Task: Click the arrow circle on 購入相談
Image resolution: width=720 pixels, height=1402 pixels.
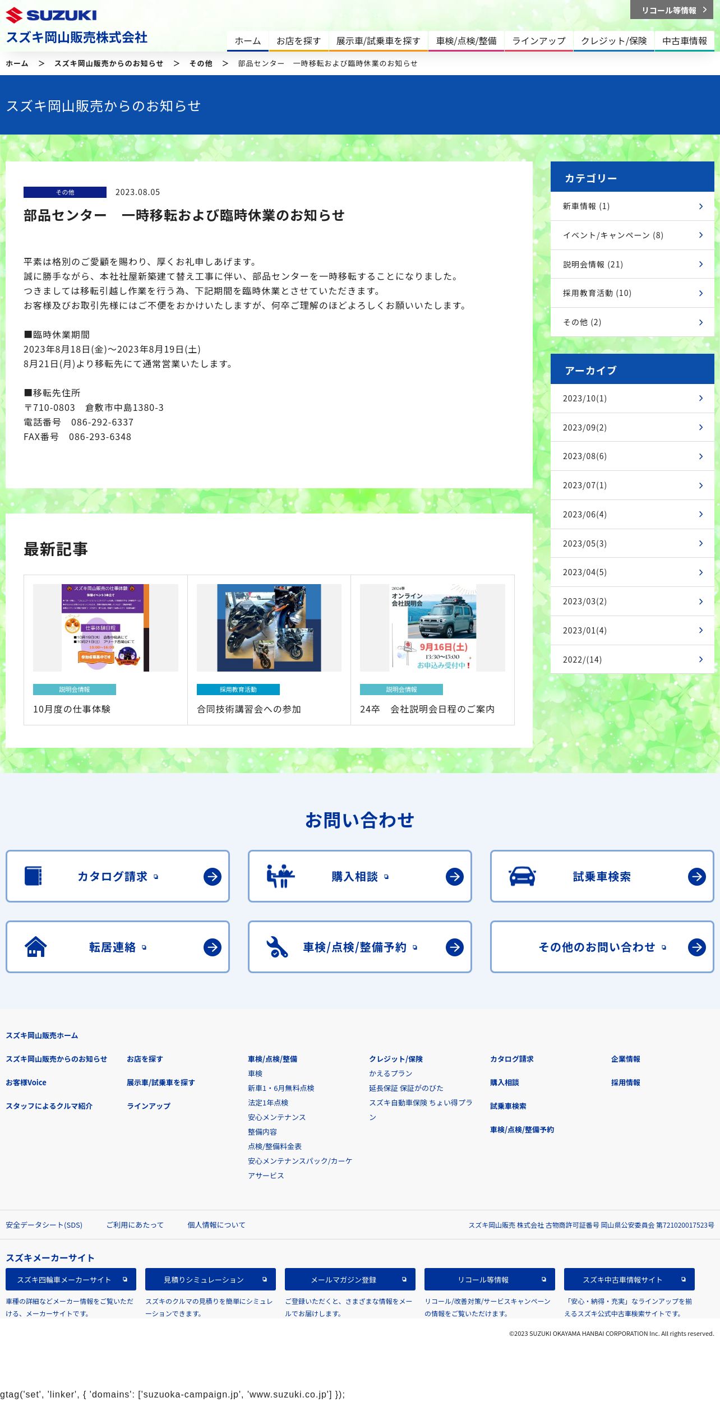Action: pos(455,876)
